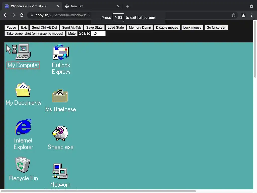
Task: Switch to Windows 98 - Virtual x86 tab
Action: [32, 6]
